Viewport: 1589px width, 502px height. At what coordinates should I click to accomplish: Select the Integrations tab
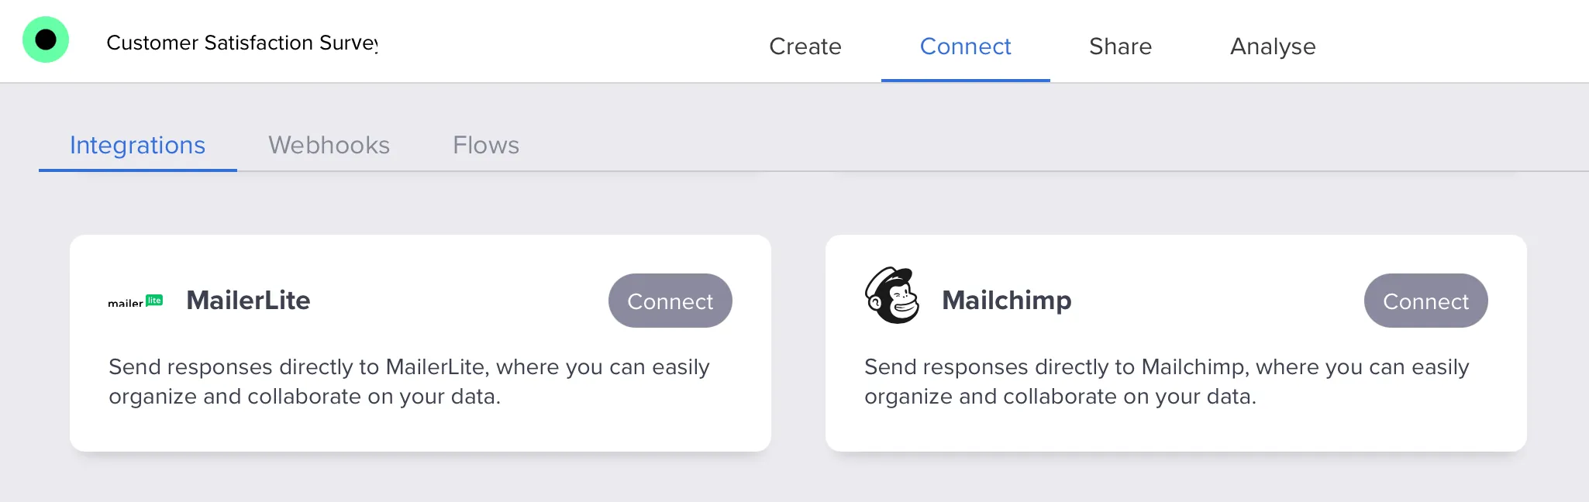click(x=137, y=145)
